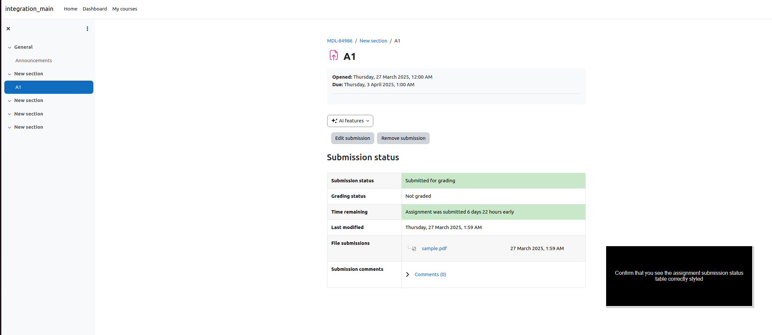Click the A1 assignment upload icon
772x335 pixels.
click(x=334, y=55)
